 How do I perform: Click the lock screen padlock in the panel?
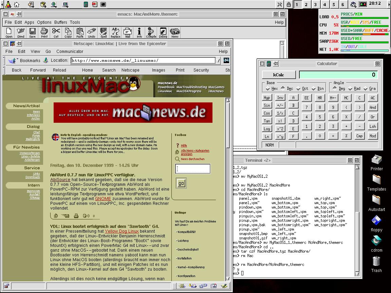[x=288, y=4]
